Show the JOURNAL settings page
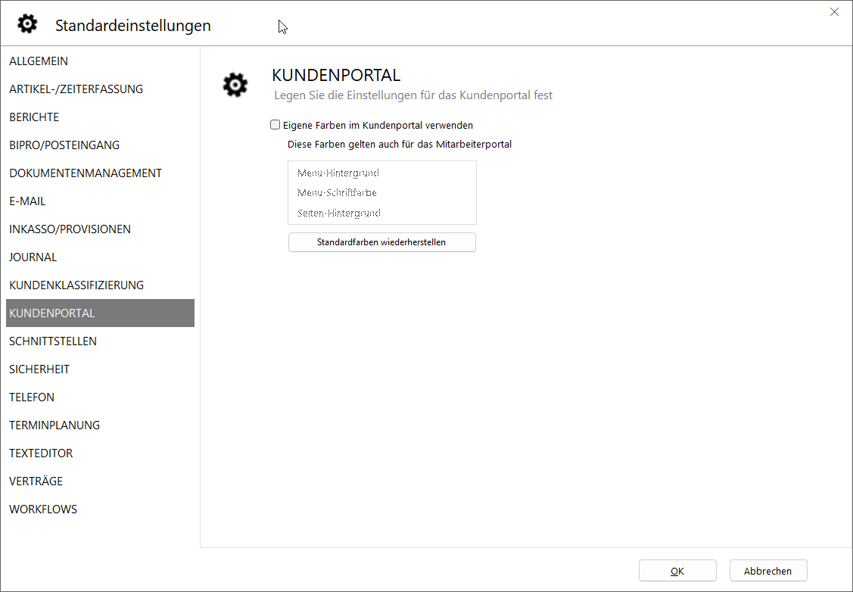The width and height of the screenshot is (853, 592). [33, 257]
